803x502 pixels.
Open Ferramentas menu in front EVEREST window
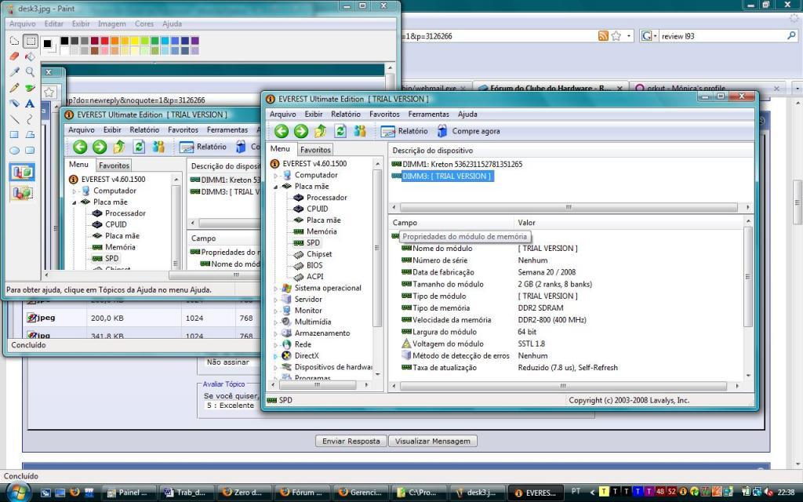429,115
